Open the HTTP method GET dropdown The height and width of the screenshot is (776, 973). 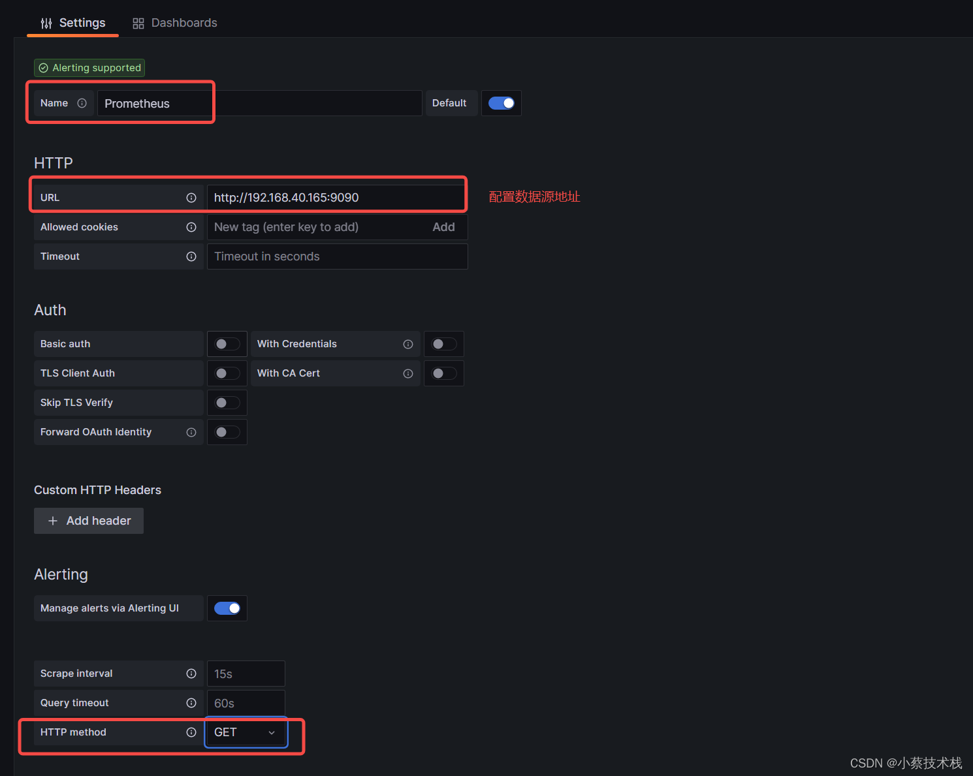point(246,732)
